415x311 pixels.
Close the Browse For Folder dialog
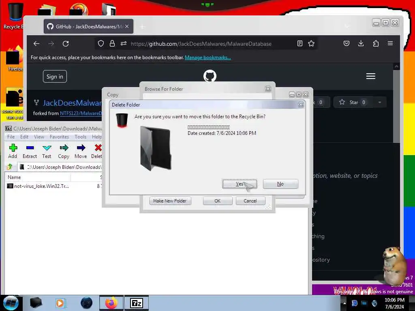(x=268, y=89)
